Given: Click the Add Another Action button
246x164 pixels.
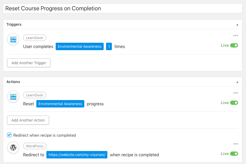Looking at the screenshot, I should coord(28,120).
